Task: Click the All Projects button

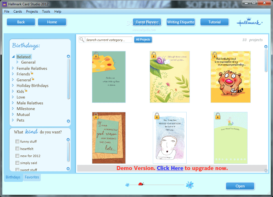Action: (143, 40)
